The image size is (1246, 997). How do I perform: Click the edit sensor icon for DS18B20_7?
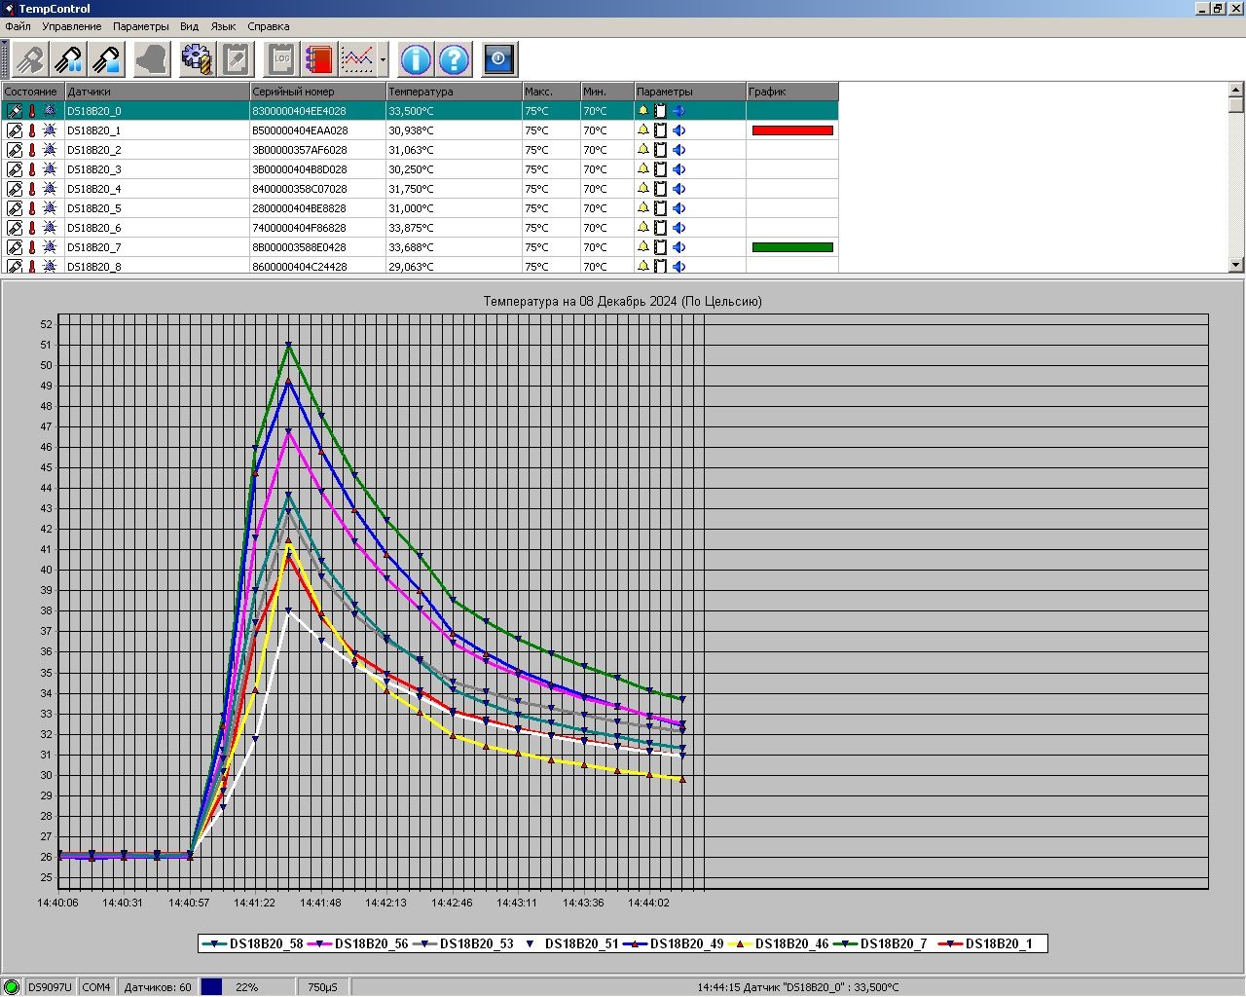click(x=15, y=247)
